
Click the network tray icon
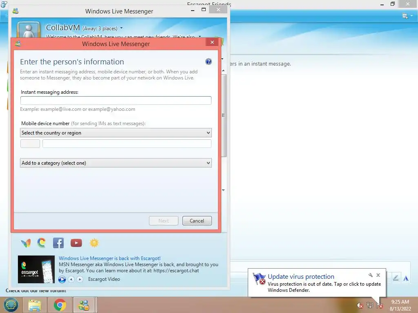370,305
